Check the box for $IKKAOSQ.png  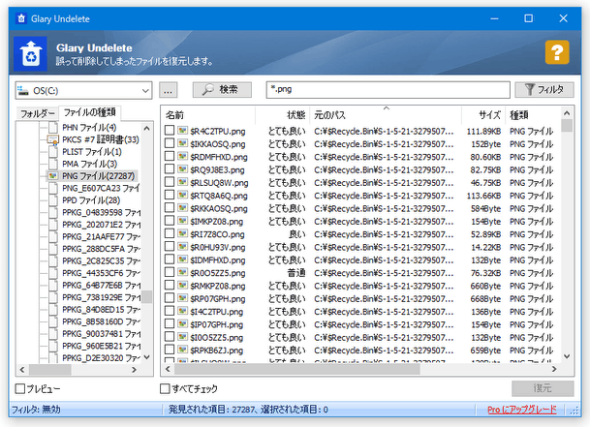170,143
